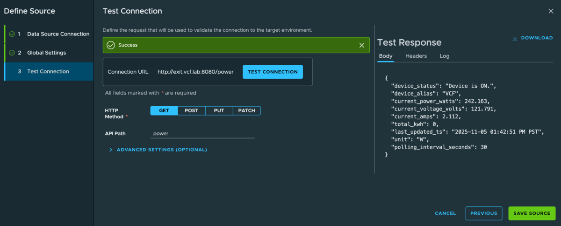Screen dimensions: 561x226
Task: Select the GET HTTP method
Action: [x=164, y=111]
